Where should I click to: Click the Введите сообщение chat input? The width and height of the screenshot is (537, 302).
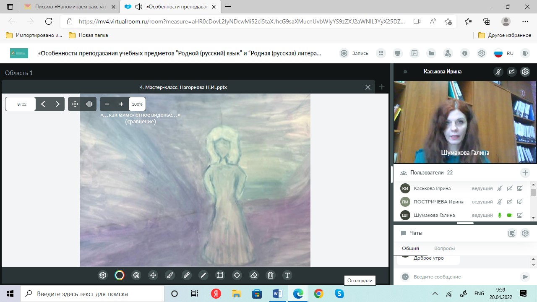click(464, 277)
